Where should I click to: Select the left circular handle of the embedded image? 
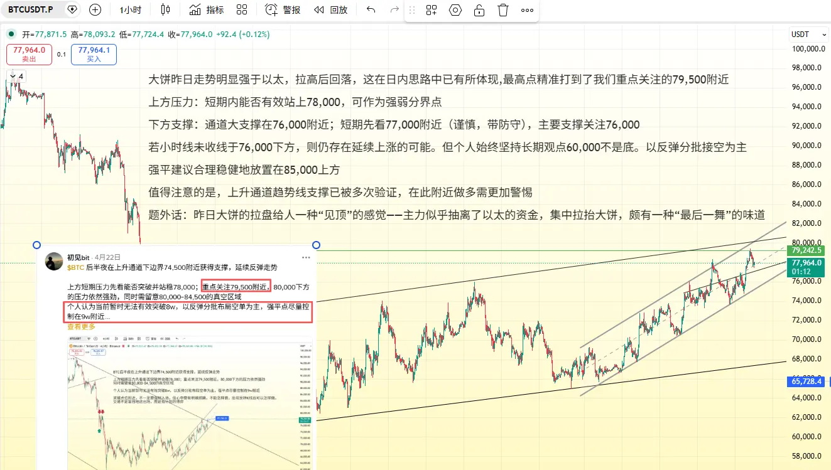point(36,245)
